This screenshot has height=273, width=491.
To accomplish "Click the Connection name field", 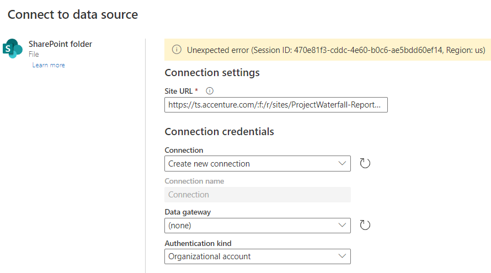I will click(258, 195).
